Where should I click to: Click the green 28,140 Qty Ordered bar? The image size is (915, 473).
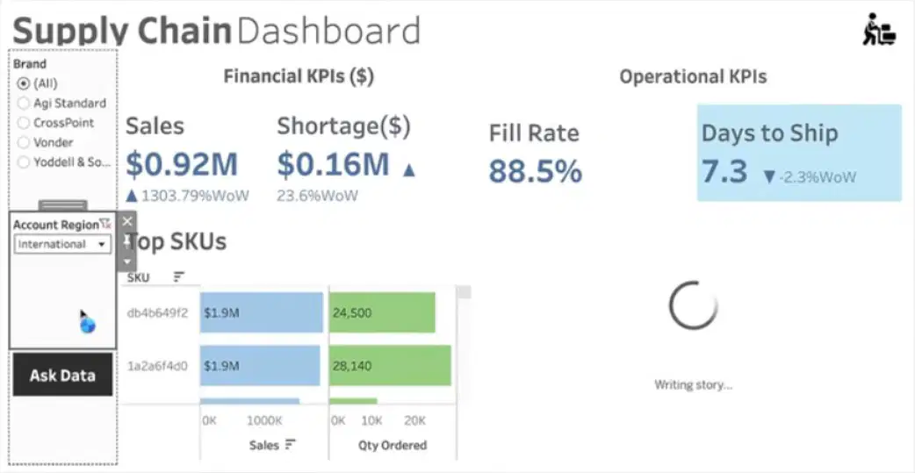pyautogui.click(x=390, y=366)
